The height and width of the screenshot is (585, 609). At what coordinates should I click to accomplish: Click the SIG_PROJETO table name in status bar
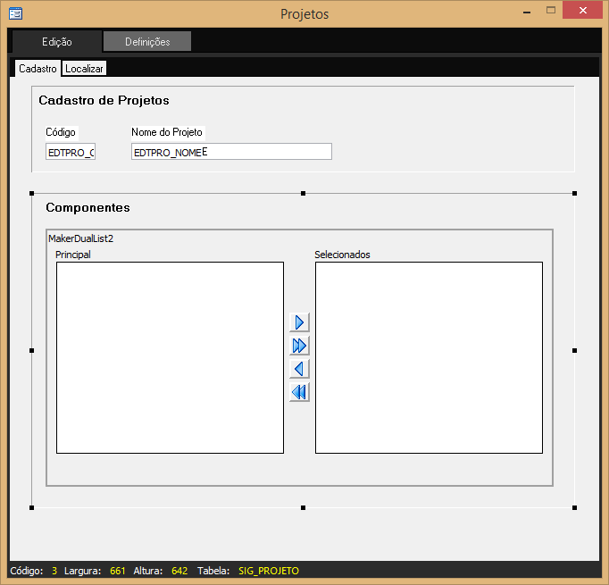[x=269, y=571]
